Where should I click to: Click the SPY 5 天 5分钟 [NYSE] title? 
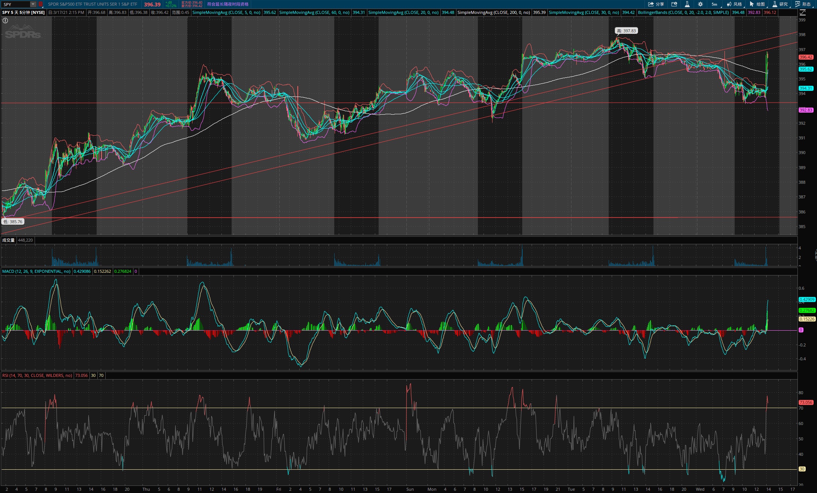click(23, 12)
